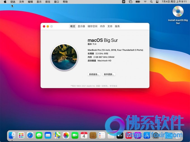
Task: Open Reminders app in Dock
Action: [102, 135]
